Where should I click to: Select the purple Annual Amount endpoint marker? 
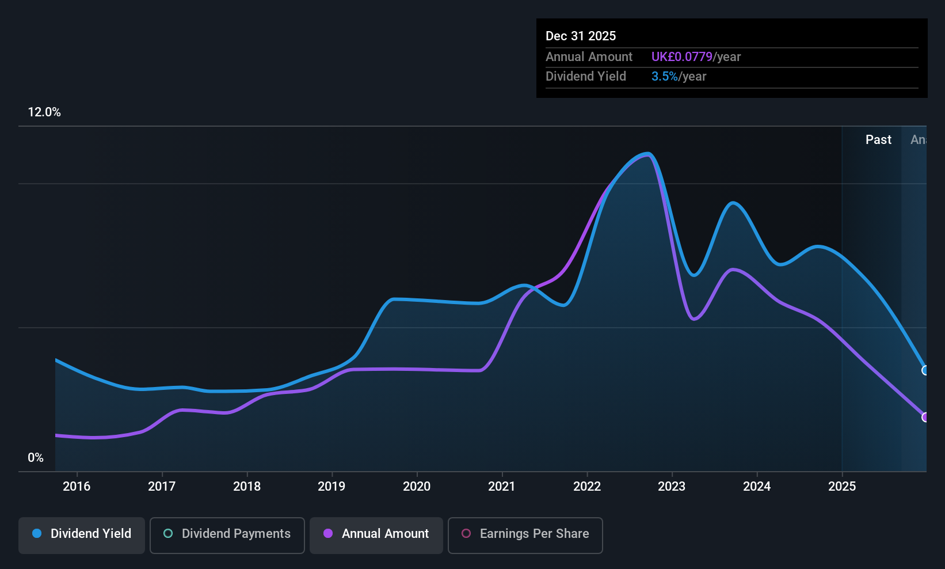pyautogui.click(x=925, y=417)
